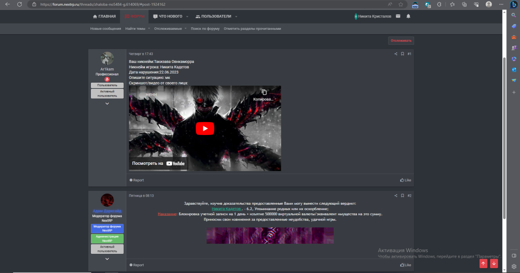
Task: Expand the ЧТО НОВОГО dropdown arrow
Action: tap(187, 16)
